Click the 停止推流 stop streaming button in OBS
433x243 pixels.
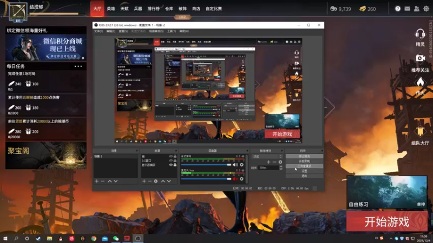[304, 156]
